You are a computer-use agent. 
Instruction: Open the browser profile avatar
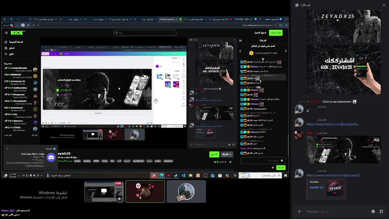(x=23, y=25)
